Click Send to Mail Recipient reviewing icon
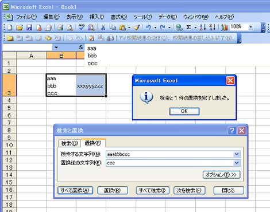This screenshot has width=270, height=212. click(x=110, y=38)
